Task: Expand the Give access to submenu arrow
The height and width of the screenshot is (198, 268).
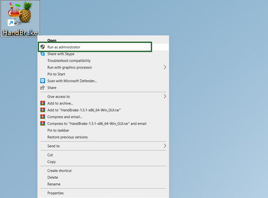Action: 165,97
